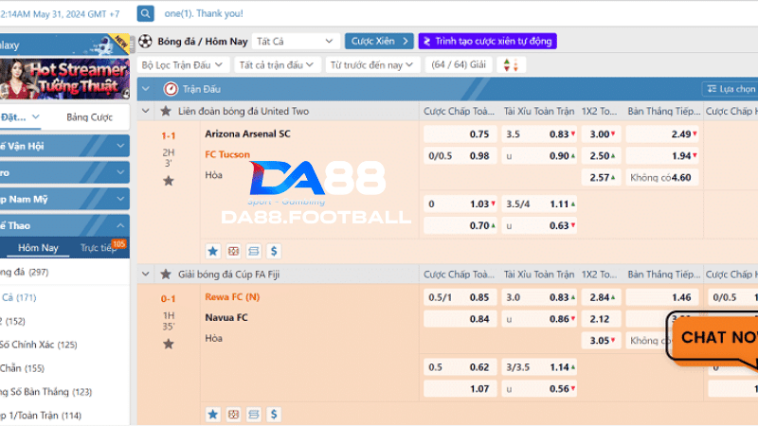
Task: Open the Bộ Lọc Trận Đấu dropdown
Action: coord(184,65)
